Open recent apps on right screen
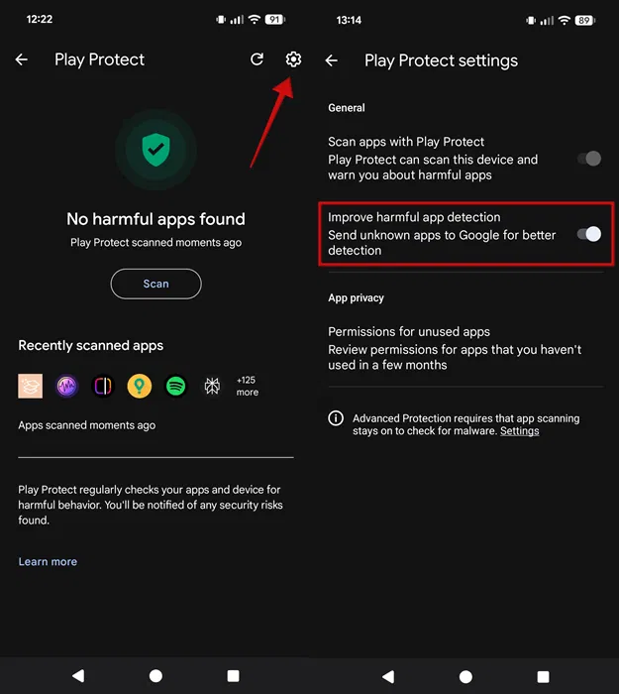This screenshot has height=694, width=619. point(543,675)
